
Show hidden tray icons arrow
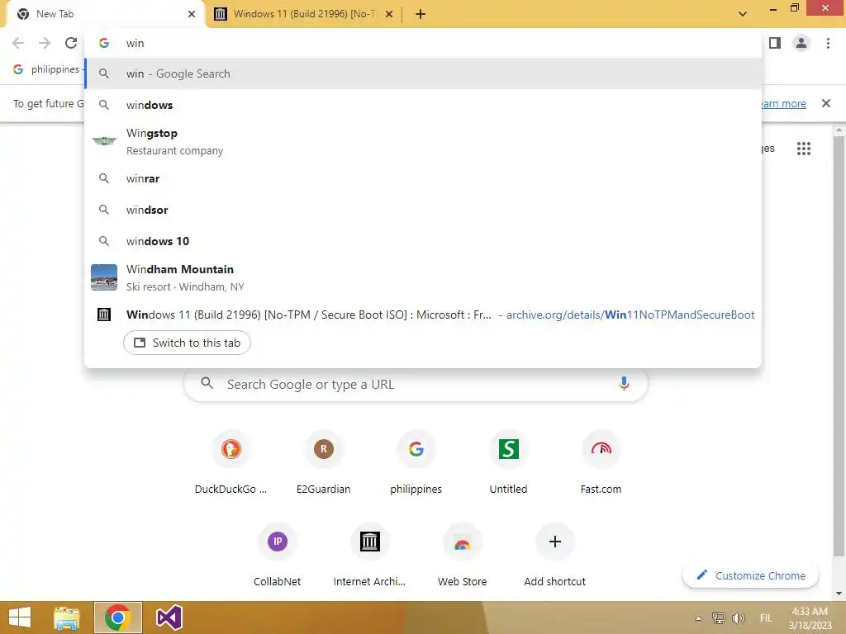coord(698,618)
